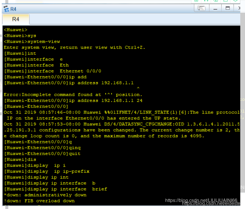Viewport: 245px width, 209px height.
Task: Click the 'ip address 192.168.1.1 24' line
Action: (x=73, y=101)
